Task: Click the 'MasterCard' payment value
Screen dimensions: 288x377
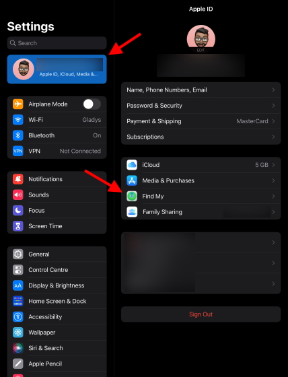Action: pos(252,121)
